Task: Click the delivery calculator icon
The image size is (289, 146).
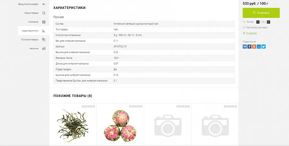Action: pyautogui.click(x=244, y=27)
